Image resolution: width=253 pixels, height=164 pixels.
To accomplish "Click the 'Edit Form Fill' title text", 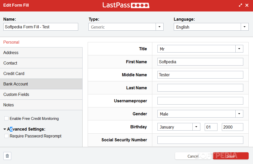I will click(16, 5).
